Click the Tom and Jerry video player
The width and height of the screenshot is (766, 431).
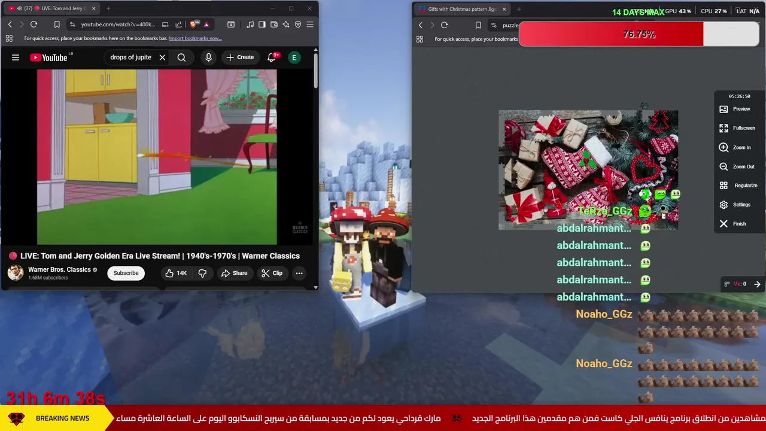tap(157, 157)
